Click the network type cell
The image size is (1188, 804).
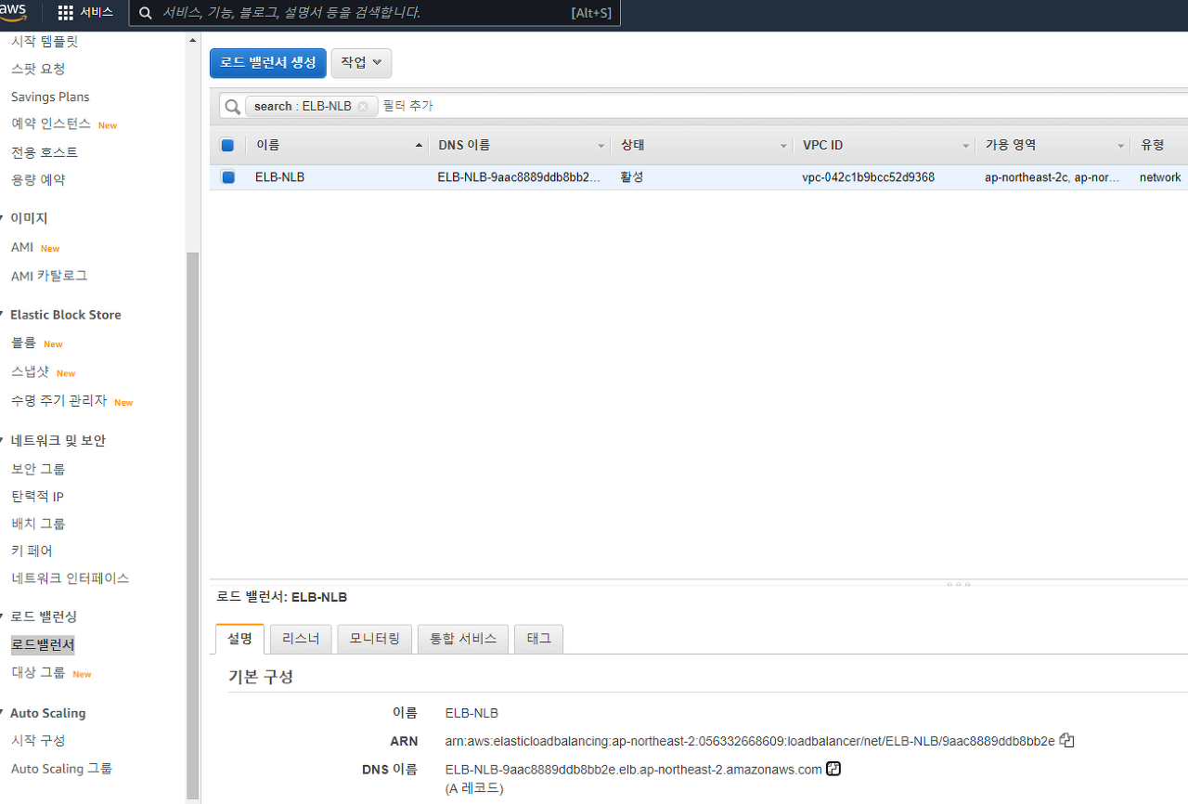point(1160,177)
